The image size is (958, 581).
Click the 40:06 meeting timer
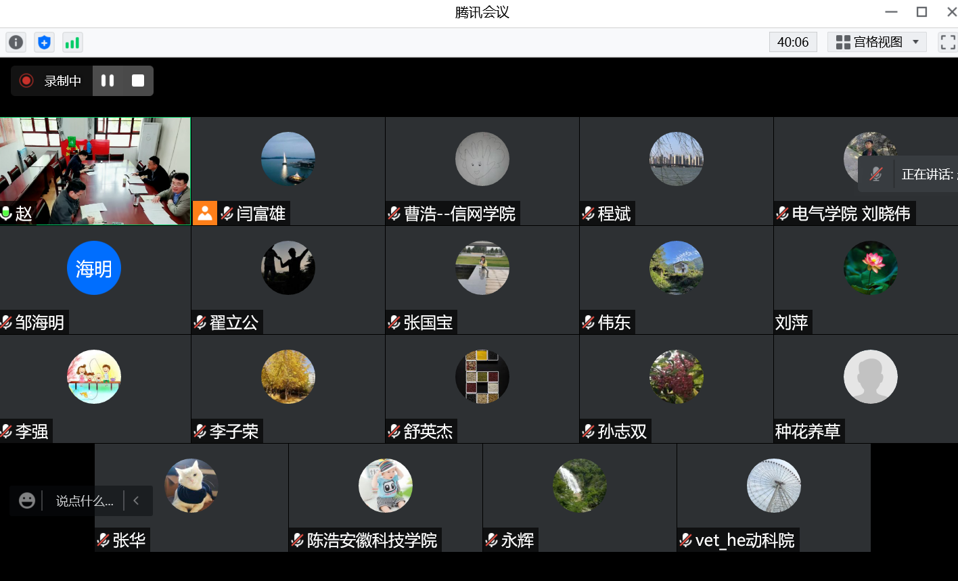[x=793, y=42]
